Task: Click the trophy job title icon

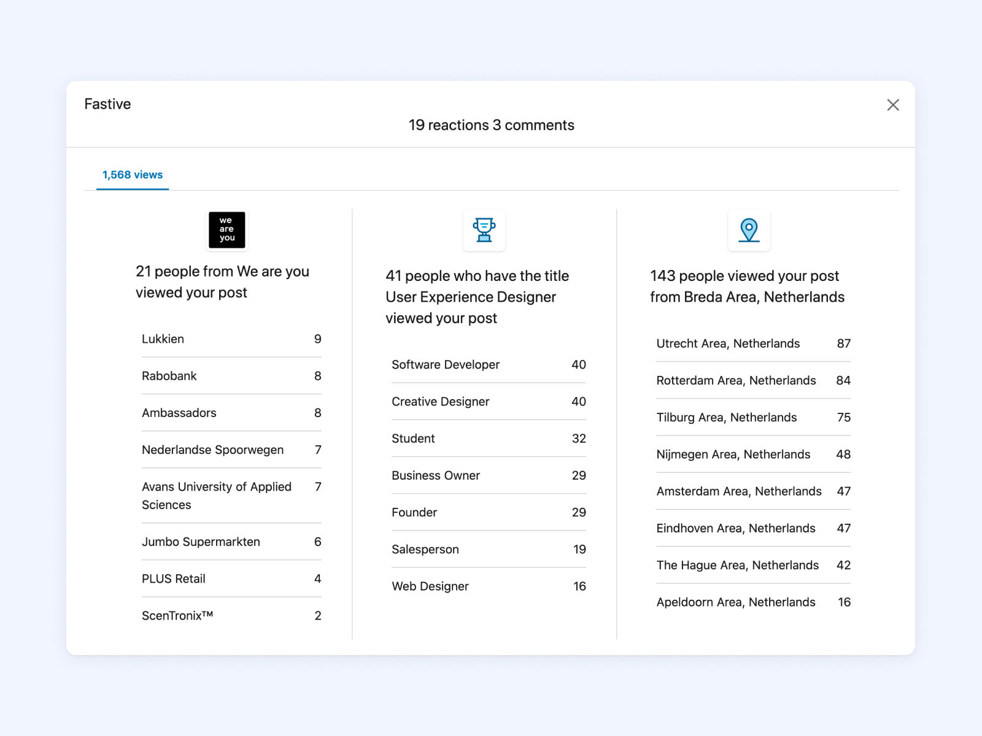Action: [x=484, y=230]
